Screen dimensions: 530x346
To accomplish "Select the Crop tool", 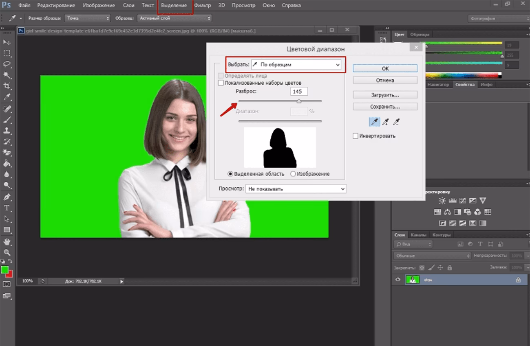I will 7,86.
